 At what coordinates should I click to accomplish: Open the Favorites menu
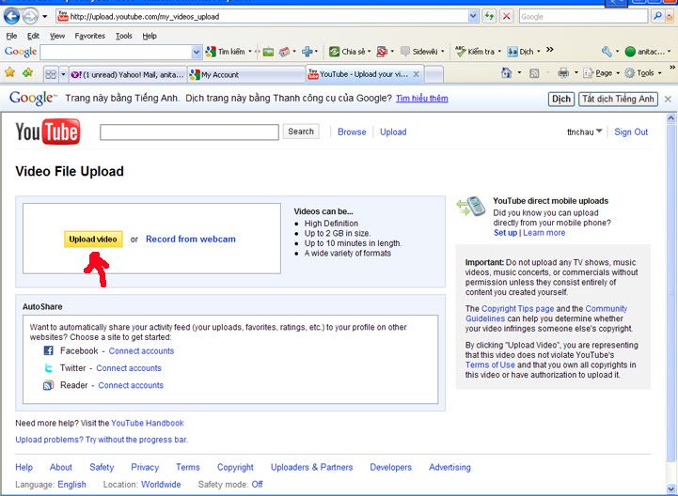click(x=90, y=36)
